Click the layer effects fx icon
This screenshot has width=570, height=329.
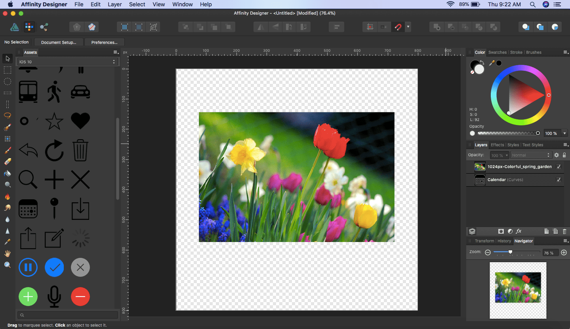519,231
